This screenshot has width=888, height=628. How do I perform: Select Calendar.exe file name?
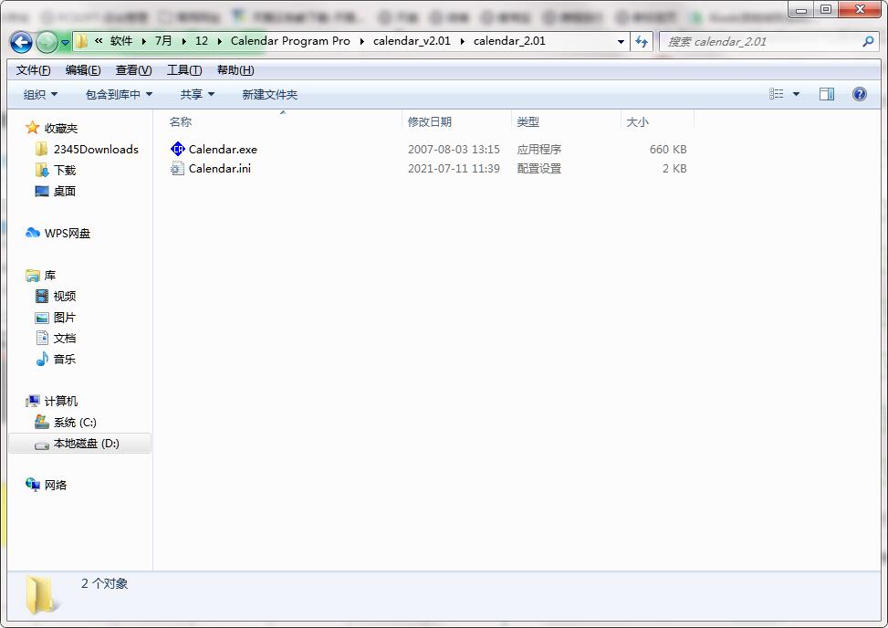tap(223, 150)
